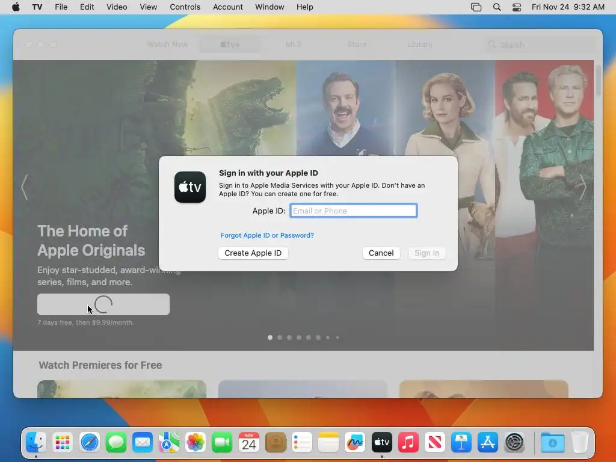
Task: Open second Watch Premieres for Free thumbnail
Action: (x=303, y=389)
